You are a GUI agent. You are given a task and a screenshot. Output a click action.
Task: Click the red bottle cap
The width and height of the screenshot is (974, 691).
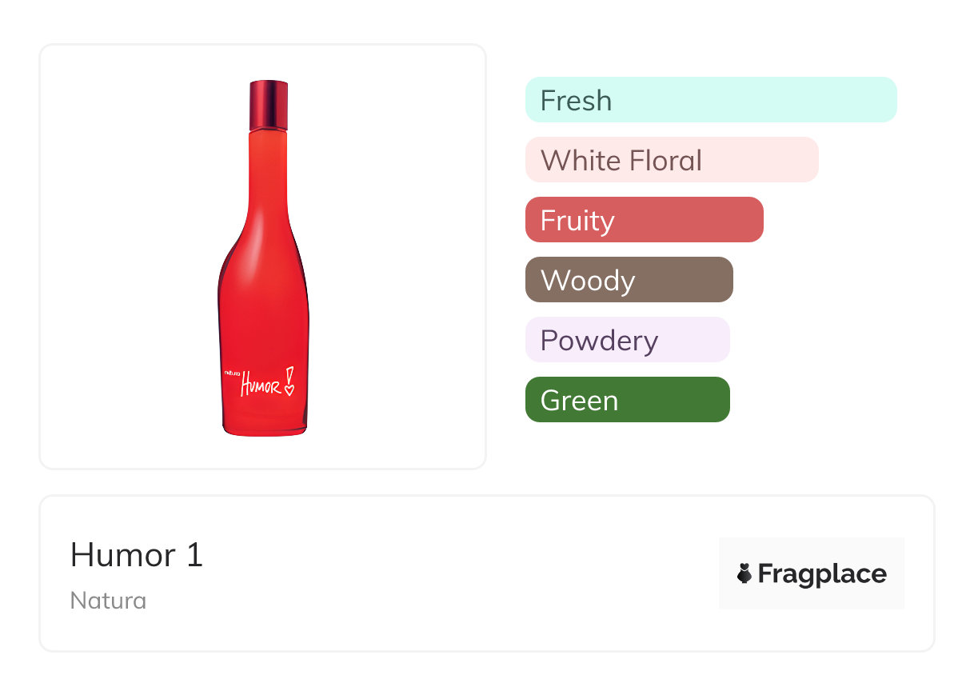click(268, 104)
